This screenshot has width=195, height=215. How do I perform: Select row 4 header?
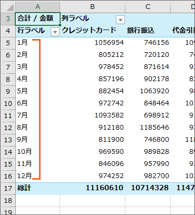[x=8, y=31]
